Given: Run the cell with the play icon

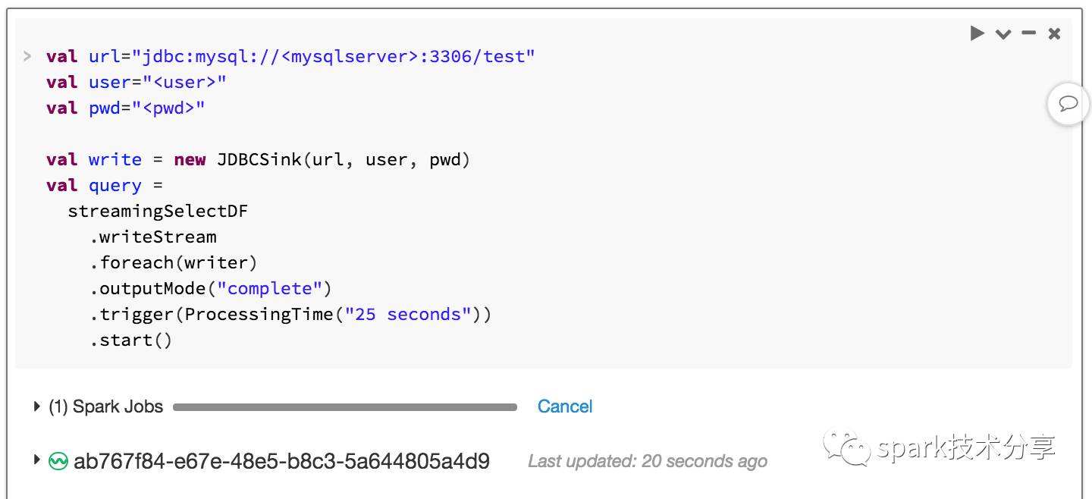Looking at the screenshot, I should click(x=977, y=33).
